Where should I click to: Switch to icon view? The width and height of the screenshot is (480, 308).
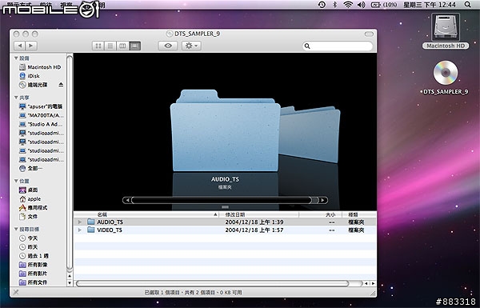click(98, 46)
